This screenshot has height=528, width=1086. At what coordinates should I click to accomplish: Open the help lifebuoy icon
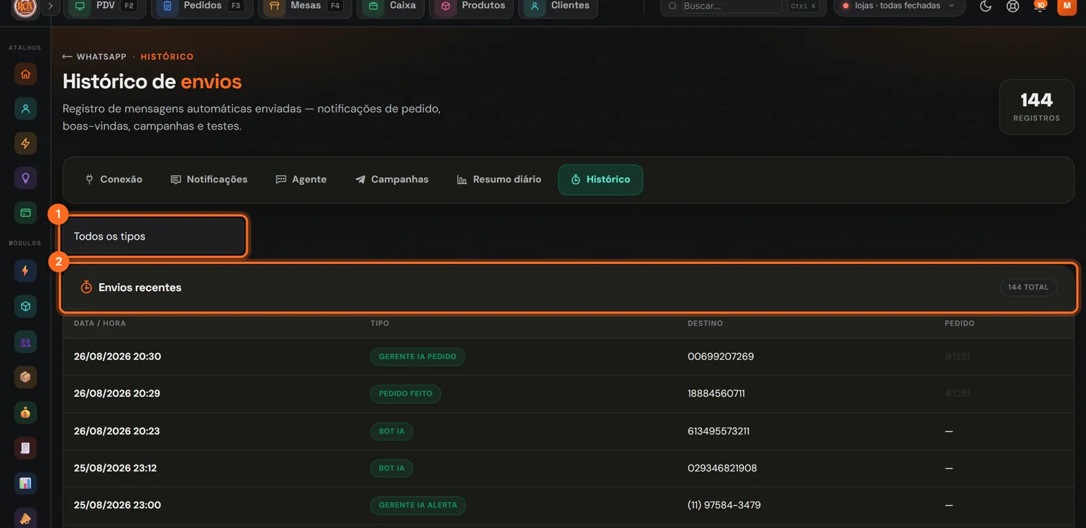[1013, 6]
